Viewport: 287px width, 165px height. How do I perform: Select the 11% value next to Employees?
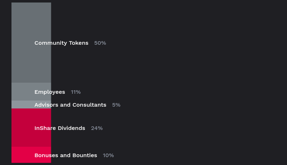point(76,92)
